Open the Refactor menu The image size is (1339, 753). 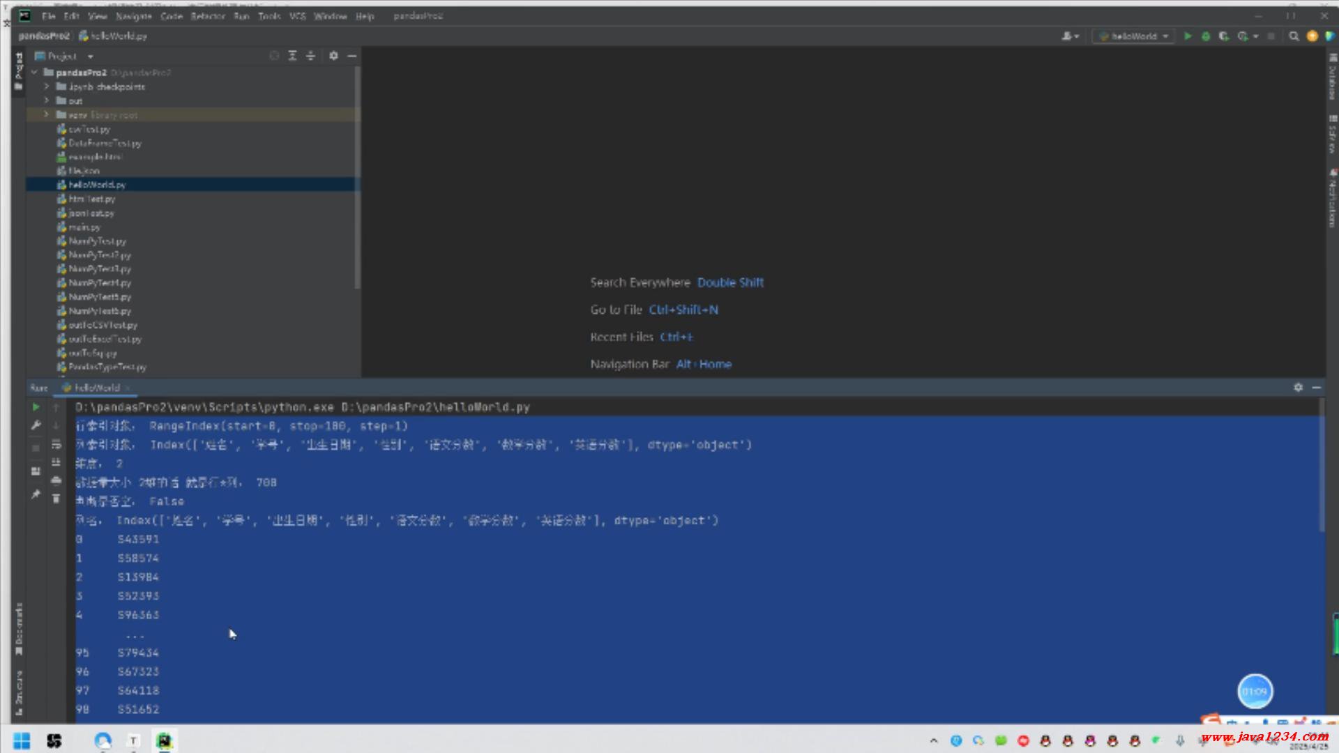click(x=207, y=16)
